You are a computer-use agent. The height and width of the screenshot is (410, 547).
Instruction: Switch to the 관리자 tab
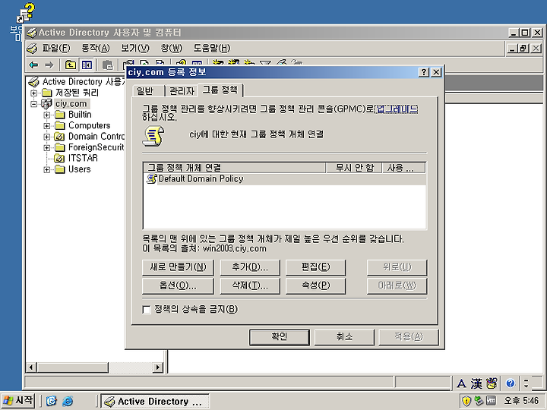pos(182,91)
